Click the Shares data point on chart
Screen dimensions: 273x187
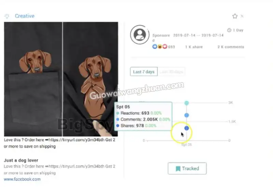(x=186, y=128)
